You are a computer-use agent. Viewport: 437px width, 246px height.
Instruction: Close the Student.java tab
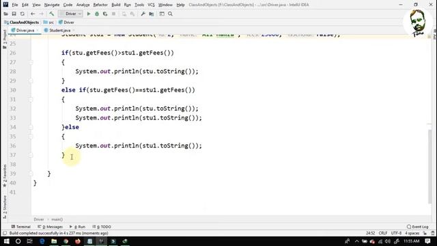(74, 30)
